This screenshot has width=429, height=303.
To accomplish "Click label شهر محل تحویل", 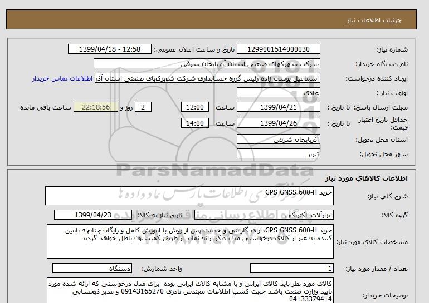I will point(383,154).
